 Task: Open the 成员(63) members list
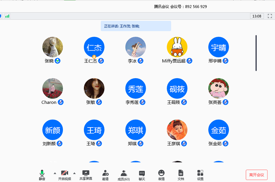124,174
